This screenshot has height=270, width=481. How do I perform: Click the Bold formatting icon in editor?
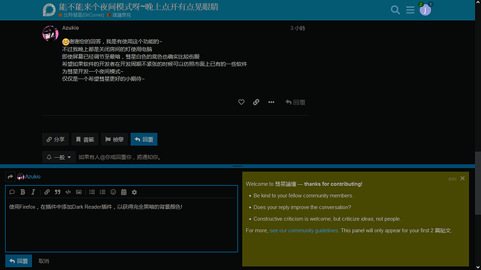coord(23,192)
